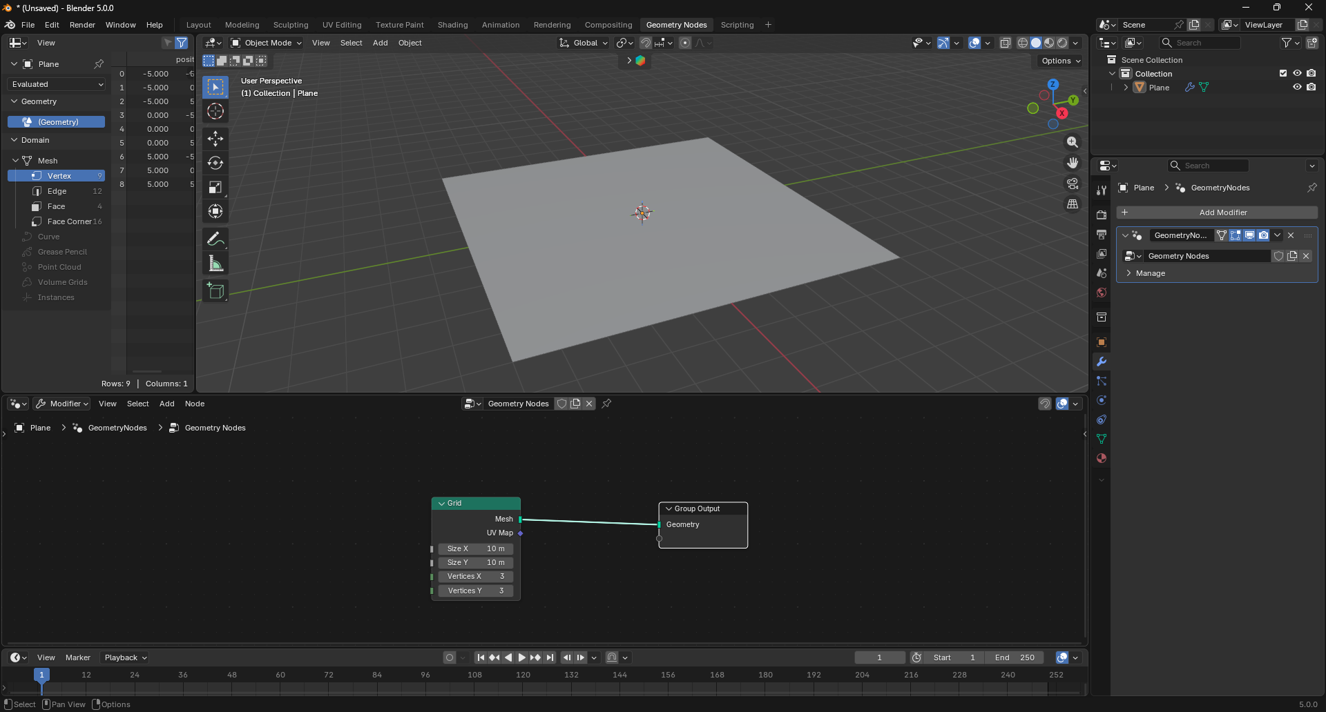Screen dimensions: 1326x712
Task: Open the Evaluated dropdown in spreadsheet
Action: click(x=57, y=84)
